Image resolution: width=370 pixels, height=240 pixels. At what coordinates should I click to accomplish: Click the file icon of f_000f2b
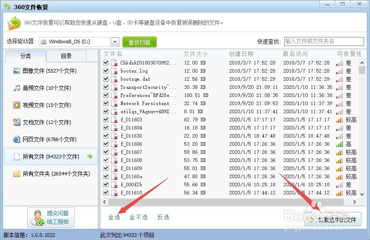tap(114, 185)
